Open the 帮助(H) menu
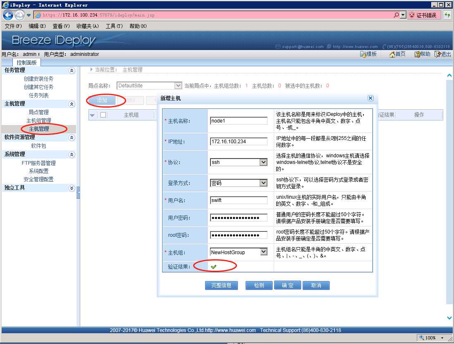The height and width of the screenshot is (344, 454). click(138, 26)
